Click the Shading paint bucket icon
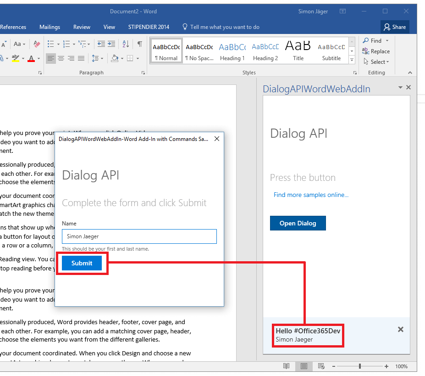The height and width of the screenshot is (376, 425). (115, 58)
